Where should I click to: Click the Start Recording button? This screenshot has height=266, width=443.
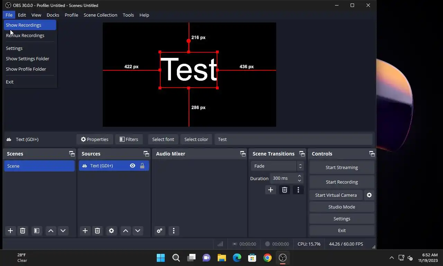point(342,182)
